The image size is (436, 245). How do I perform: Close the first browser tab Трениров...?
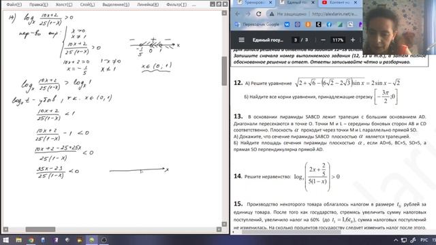(x=270, y=3)
